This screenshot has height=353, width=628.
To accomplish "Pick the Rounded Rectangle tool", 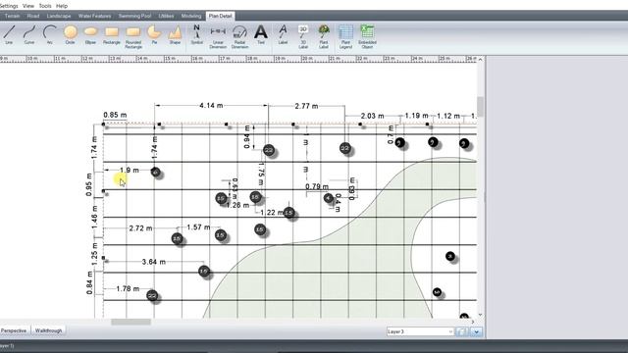I will (x=133, y=37).
